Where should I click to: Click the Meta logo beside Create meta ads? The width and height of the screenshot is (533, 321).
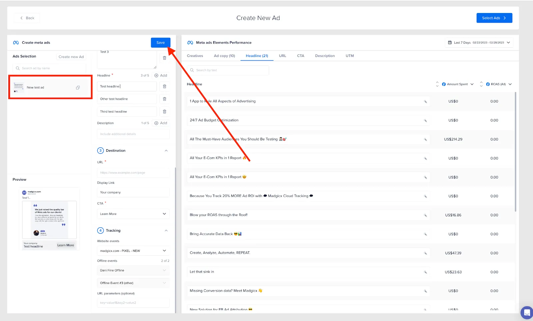point(16,43)
